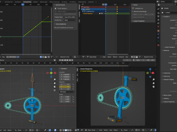Click the current frame number field
This screenshot has height=132, width=177.
(127, 60)
